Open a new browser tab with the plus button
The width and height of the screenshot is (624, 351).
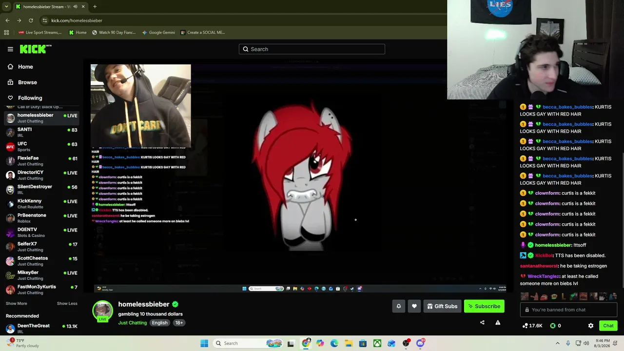pyautogui.click(x=95, y=7)
